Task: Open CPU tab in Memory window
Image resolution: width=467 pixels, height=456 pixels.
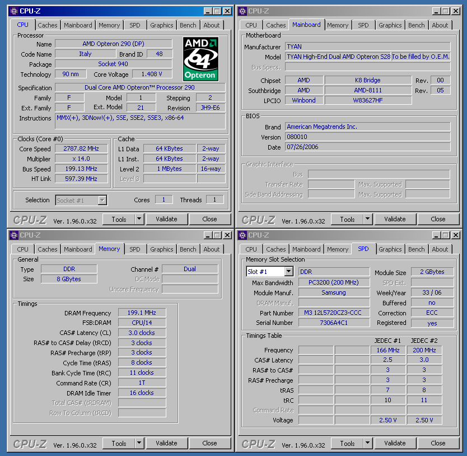Action: (22, 249)
